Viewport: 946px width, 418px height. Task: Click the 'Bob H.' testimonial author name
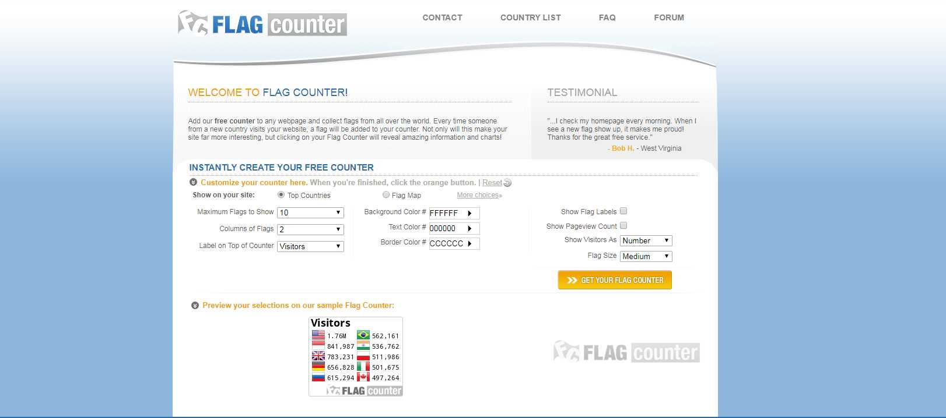click(623, 148)
